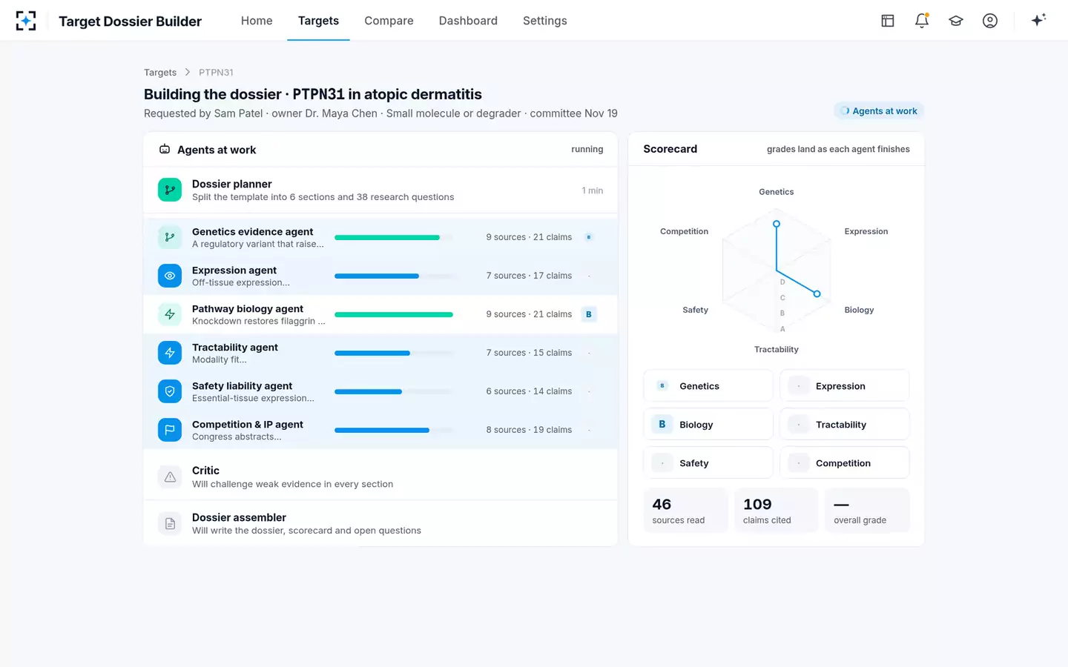Viewport: 1068px width, 667px height.
Task: Open the Tractability scorecard card
Action: pyautogui.click(x=845, y=425)
